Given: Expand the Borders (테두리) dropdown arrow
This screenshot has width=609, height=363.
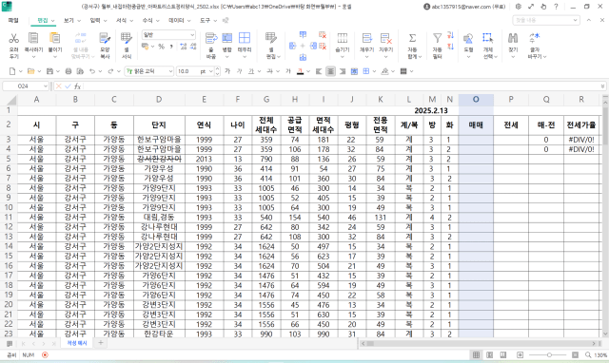Looking at the screenshot, I should [245, 57].
